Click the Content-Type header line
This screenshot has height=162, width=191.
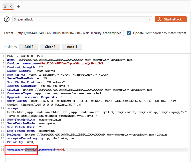point(54,93)
